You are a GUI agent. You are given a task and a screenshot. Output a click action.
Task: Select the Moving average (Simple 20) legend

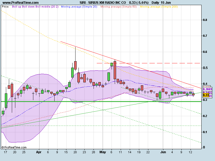pyautogui.click(x=79, y=7)
